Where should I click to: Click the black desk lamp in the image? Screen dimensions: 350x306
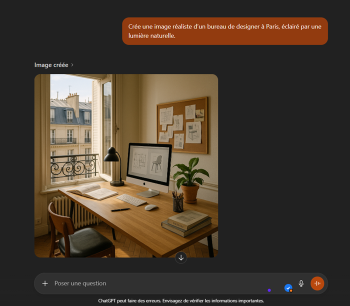[x=114, y=165]
